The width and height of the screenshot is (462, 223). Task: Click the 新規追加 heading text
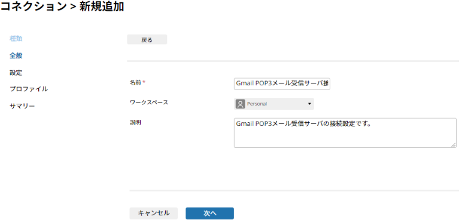(102, 7)
